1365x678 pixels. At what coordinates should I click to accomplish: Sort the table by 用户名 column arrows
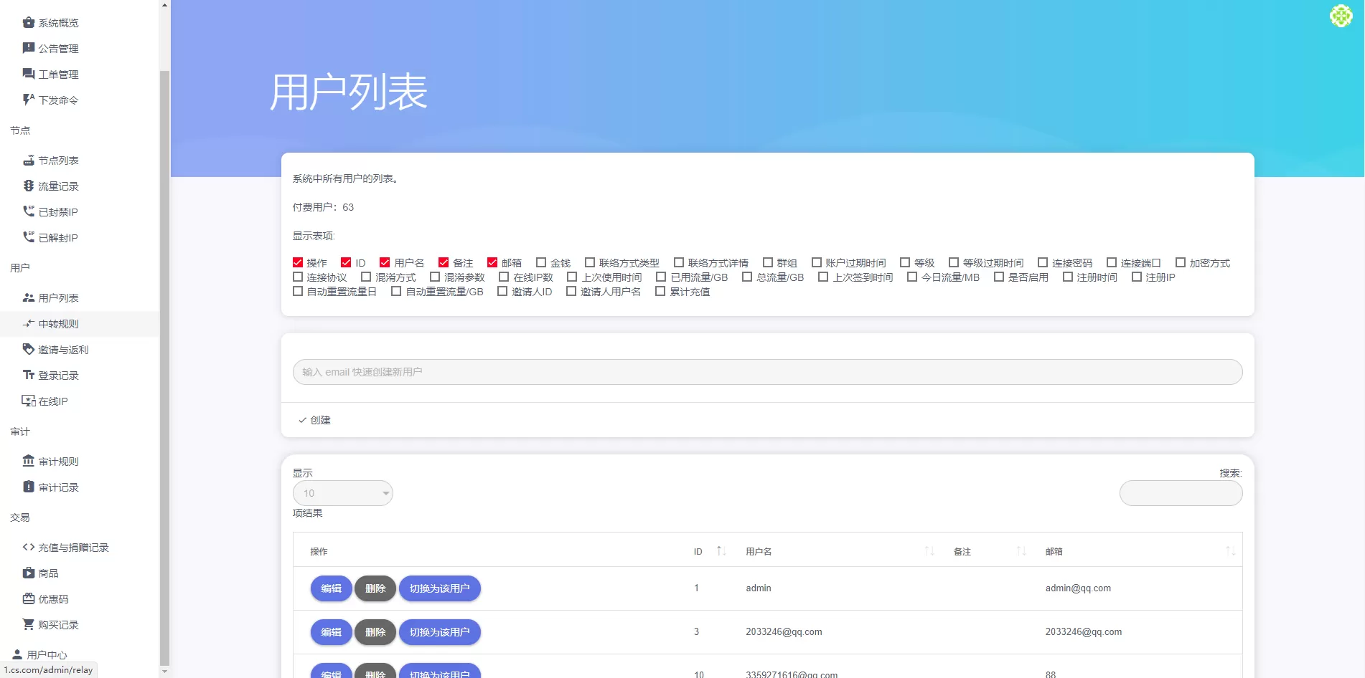(x=929, y=551)
